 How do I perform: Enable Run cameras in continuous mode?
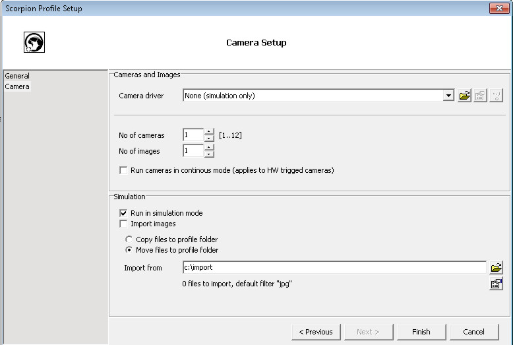(123, 170)
